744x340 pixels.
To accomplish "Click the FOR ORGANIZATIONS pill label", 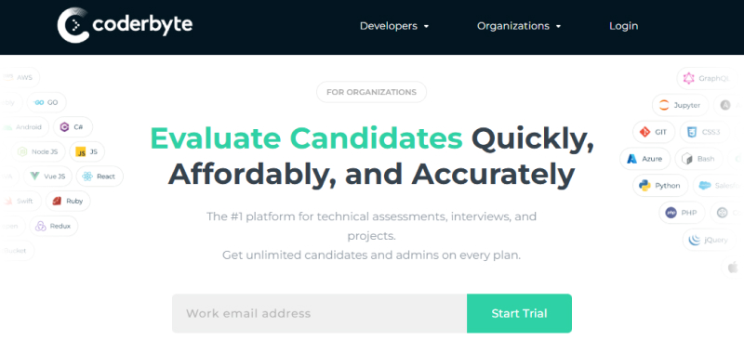I will click(371, 92).
